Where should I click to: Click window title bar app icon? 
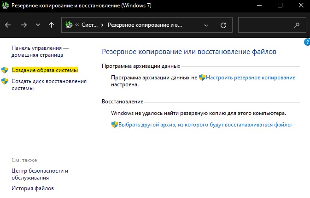(6, 6)
